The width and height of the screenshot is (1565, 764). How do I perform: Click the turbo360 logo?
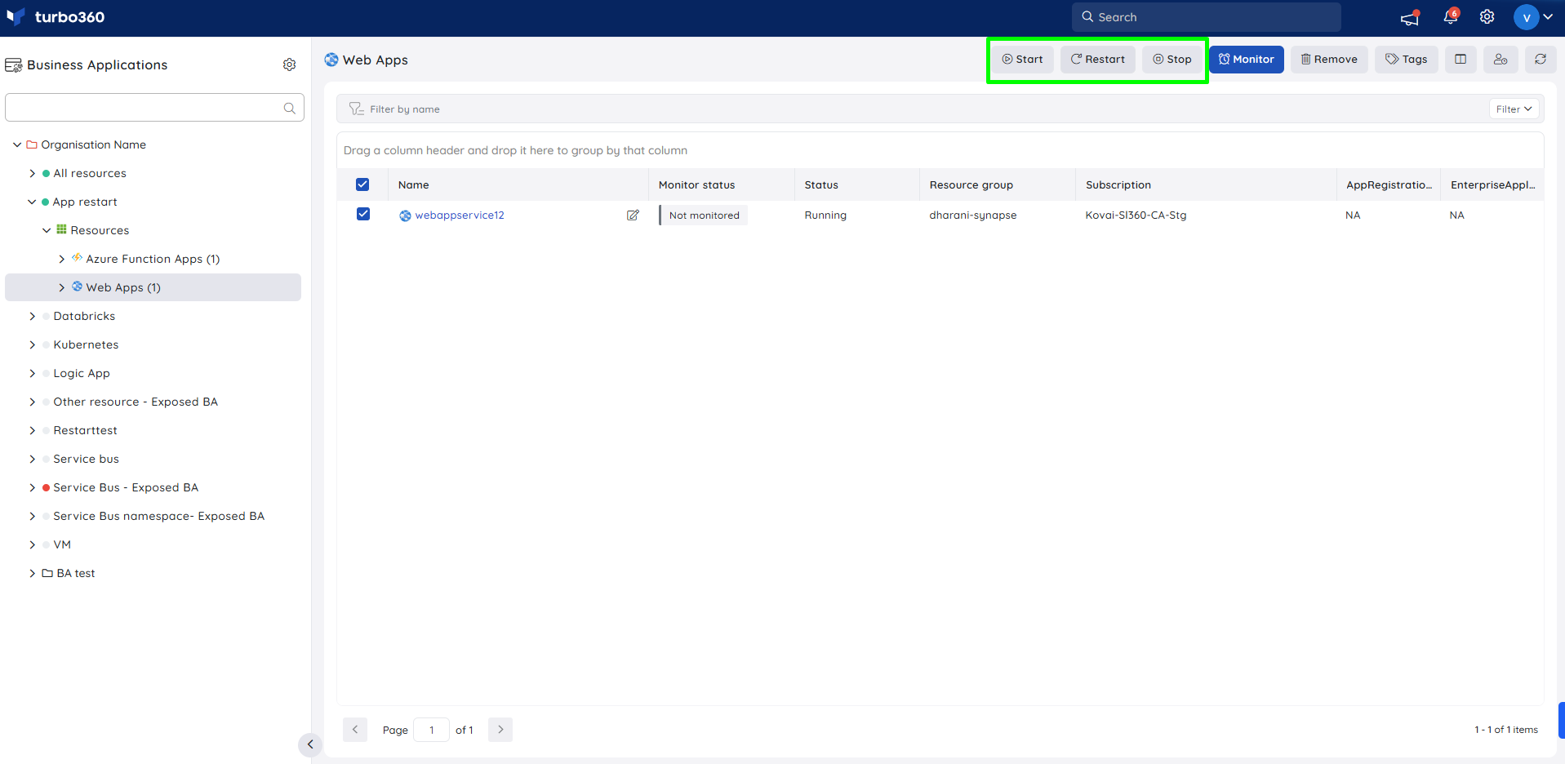56,17
